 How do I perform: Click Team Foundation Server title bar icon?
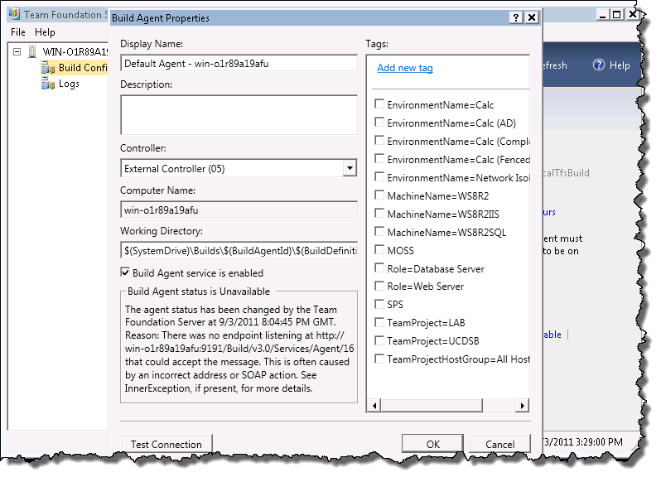coord(14,15)
